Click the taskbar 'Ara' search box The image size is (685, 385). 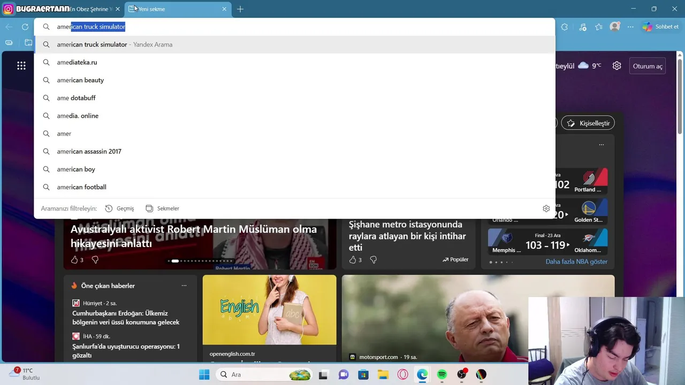(265, 374)
